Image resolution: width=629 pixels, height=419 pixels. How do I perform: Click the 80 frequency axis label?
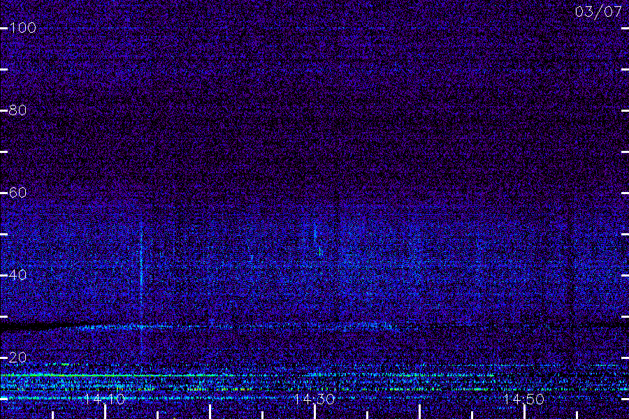[x=17, y=110]
